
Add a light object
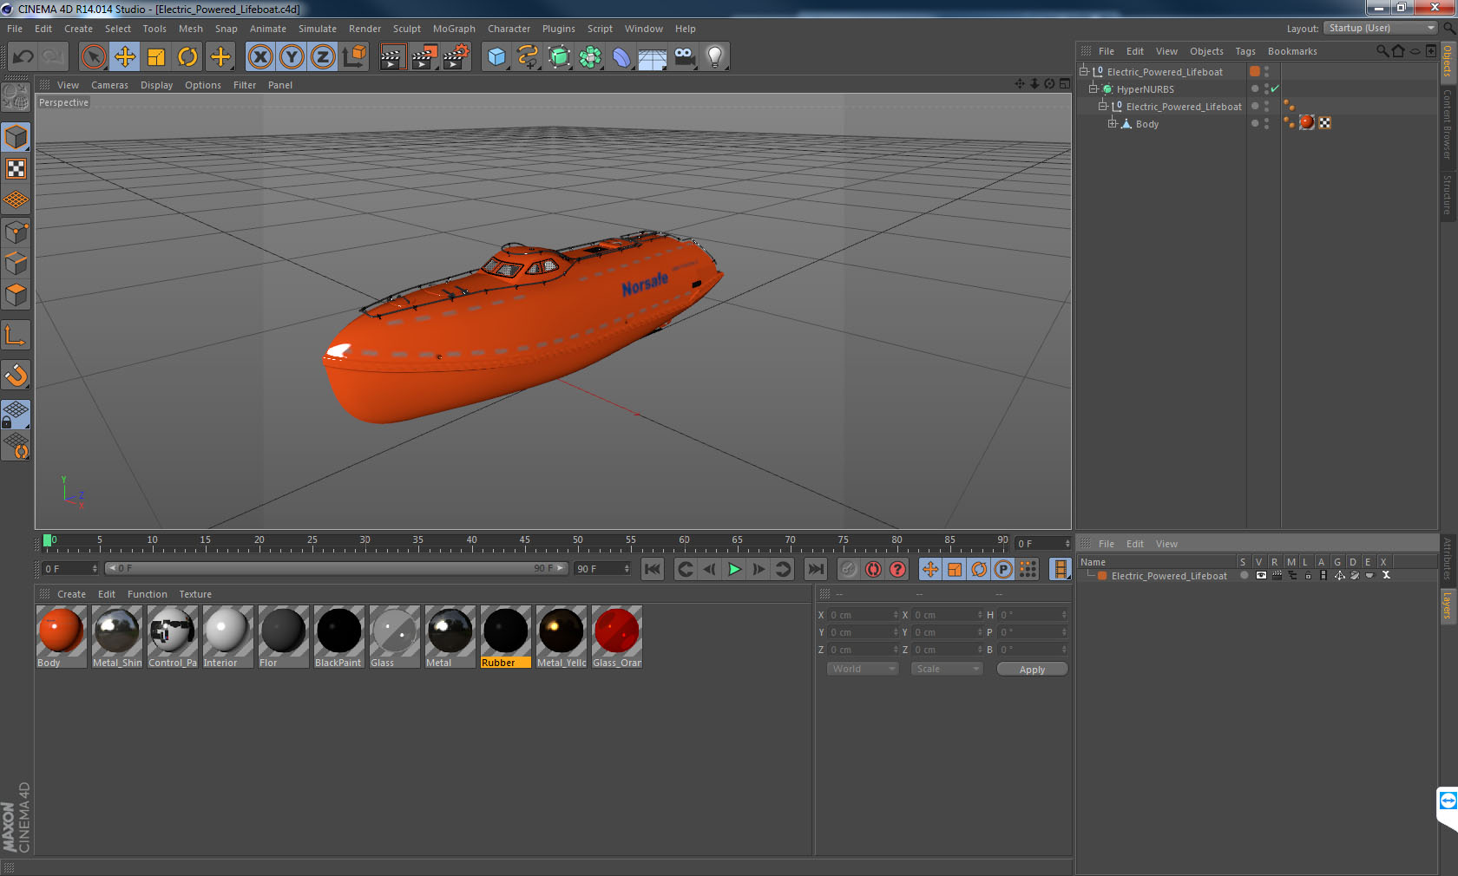(x=715, y=57)
